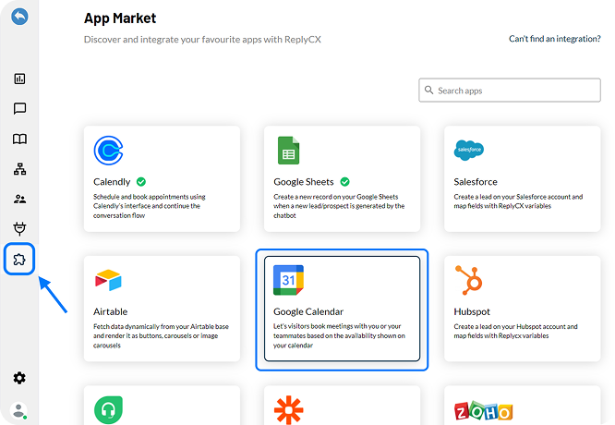Open the plug integrations sidebar icon

[x=19, y=228]
